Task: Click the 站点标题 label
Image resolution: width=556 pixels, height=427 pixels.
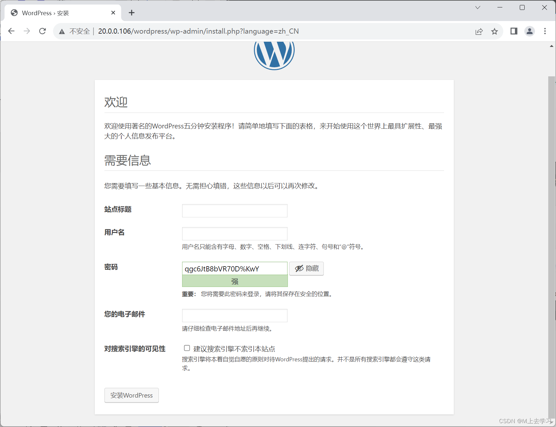Action: pos(118,209)
